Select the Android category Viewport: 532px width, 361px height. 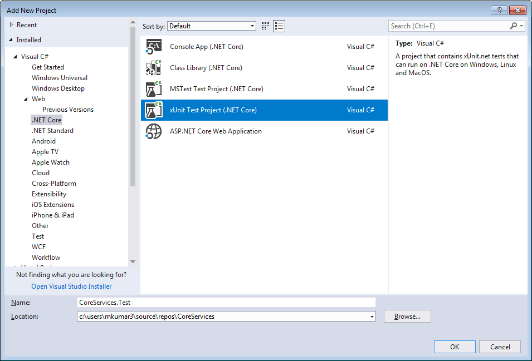tap(43, 141)
